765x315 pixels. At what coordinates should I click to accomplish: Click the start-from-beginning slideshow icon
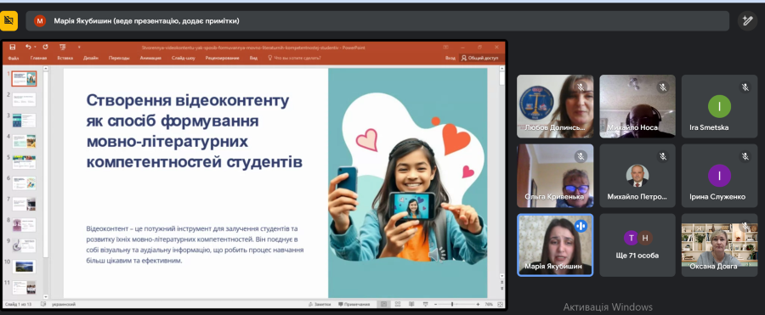pyautogui.click(x=62, y=48)
